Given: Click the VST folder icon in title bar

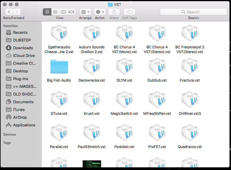Looking at the screenshot, I should (110, 4).
